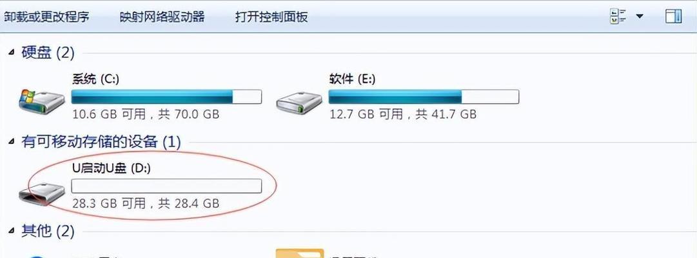Click 映射网络驱动器 in the toolbar
Screen dimensions: 697x258
(162, 17)
